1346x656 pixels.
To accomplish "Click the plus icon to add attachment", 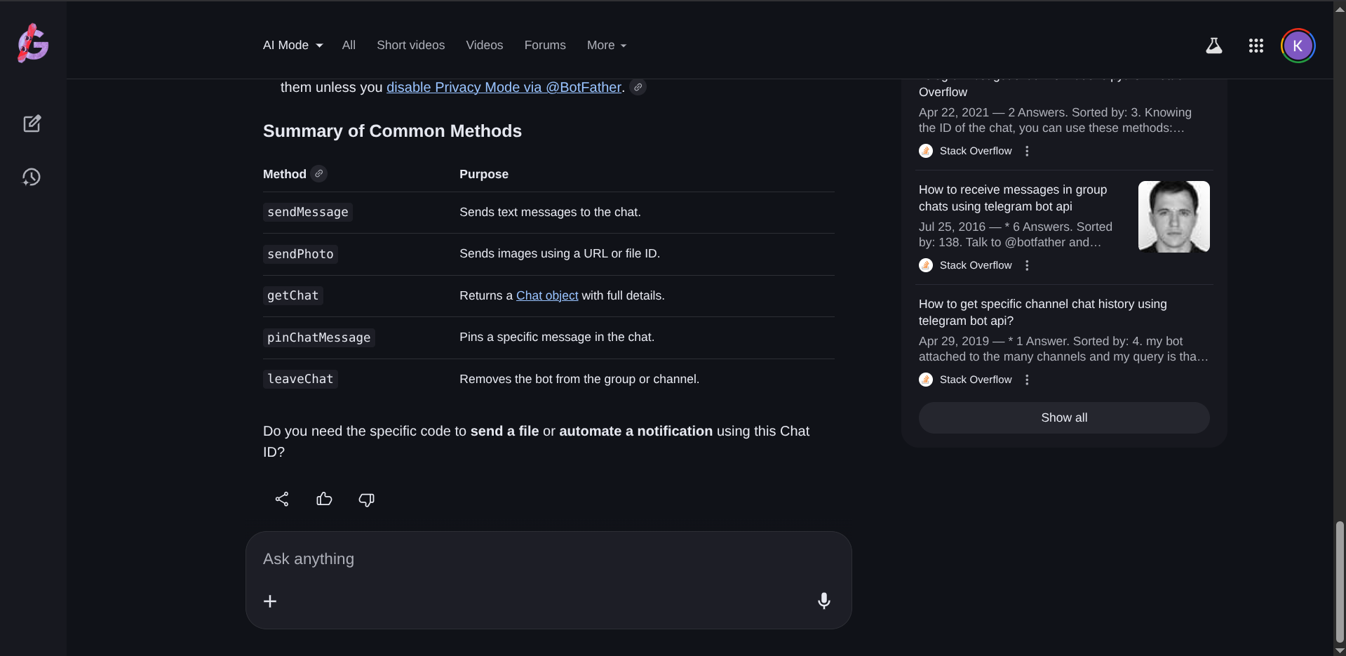I will point(270,601).
